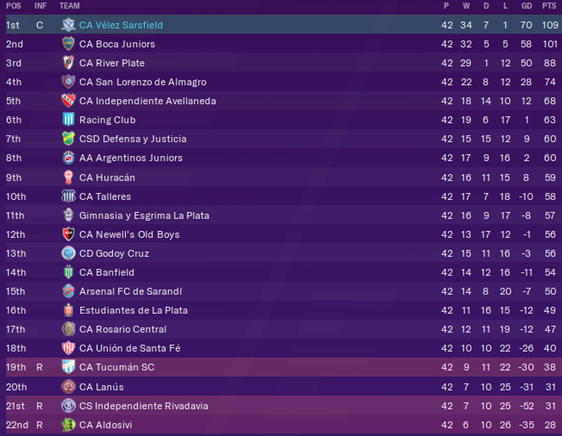Open Gimnasia y Esgrima La Plata link
The height and width of the screenshot is (436, 562).
(x=144, y=215)
